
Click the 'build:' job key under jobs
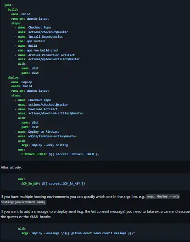[13, 10]
